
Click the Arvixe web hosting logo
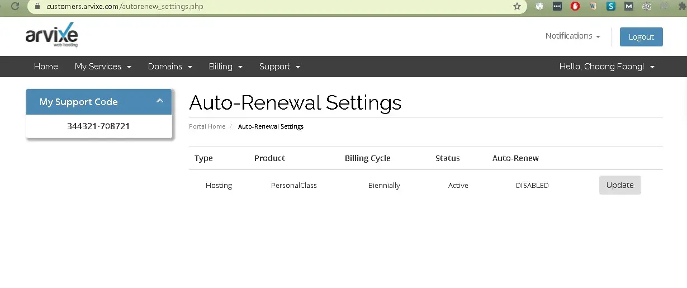(x=51, y=36)
